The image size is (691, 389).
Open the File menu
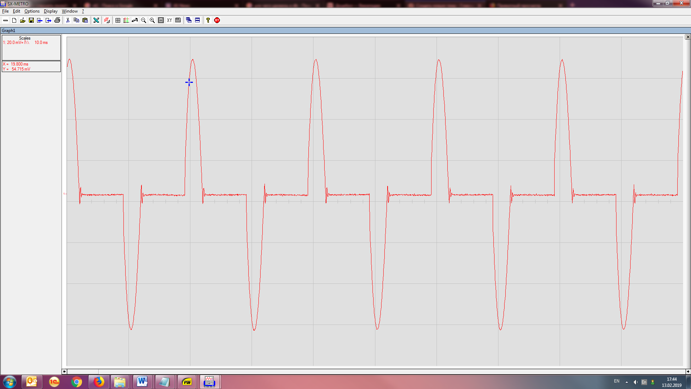click(5, 11)
